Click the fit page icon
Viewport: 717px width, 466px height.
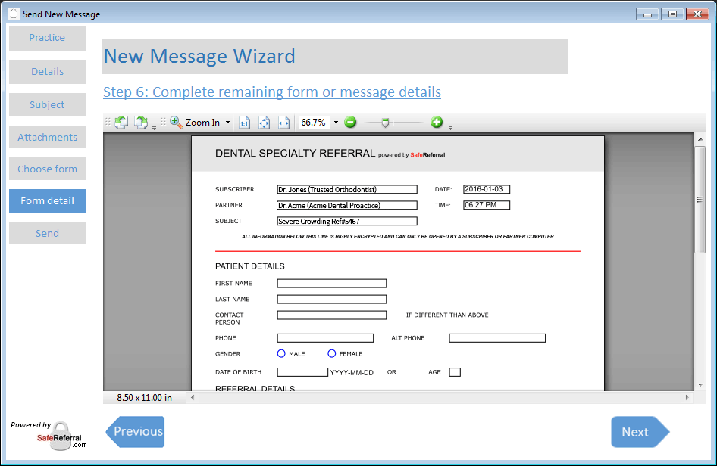coord(264,123)
